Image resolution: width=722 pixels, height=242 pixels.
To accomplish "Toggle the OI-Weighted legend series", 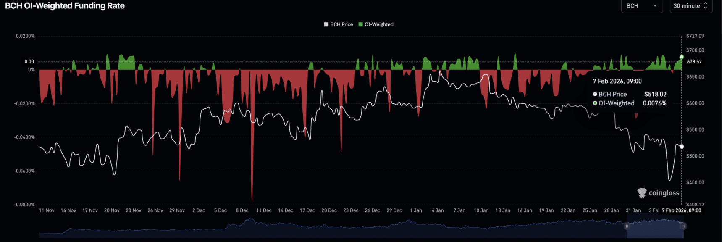I will [x=375, y=24].
